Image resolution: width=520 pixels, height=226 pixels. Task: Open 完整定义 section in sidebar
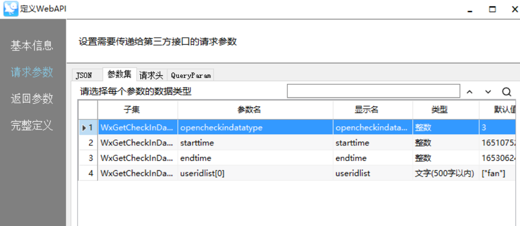tap(32, 125)
